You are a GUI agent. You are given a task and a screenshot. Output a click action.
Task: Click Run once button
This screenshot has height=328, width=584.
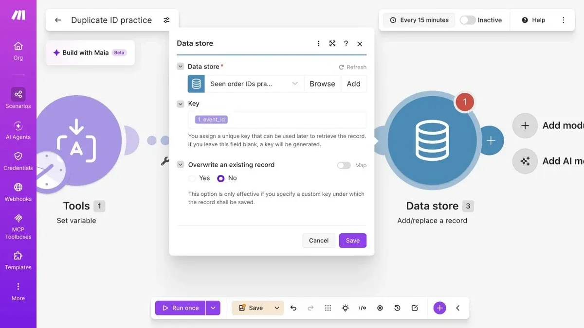180,308
